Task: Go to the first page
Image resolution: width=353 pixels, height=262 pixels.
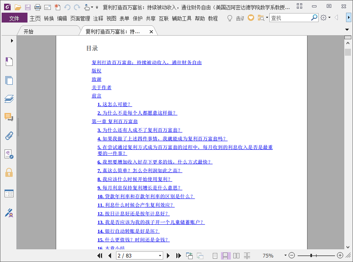Action: tap(100, 255)
